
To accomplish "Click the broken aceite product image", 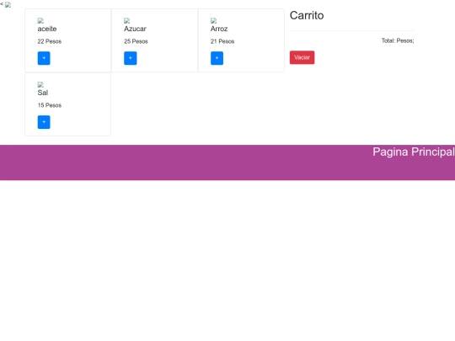I will click(x=40, y=20).
